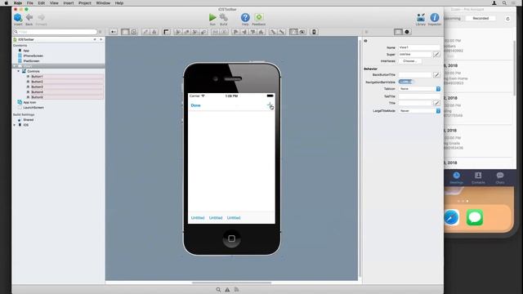Click the TabTitle input field
This screenshot has height=294, width=523.
click(x=419, y=96)
